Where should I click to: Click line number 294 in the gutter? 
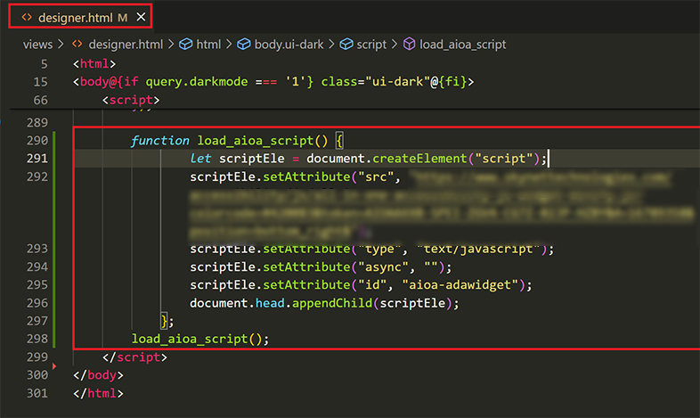(37, 267)
